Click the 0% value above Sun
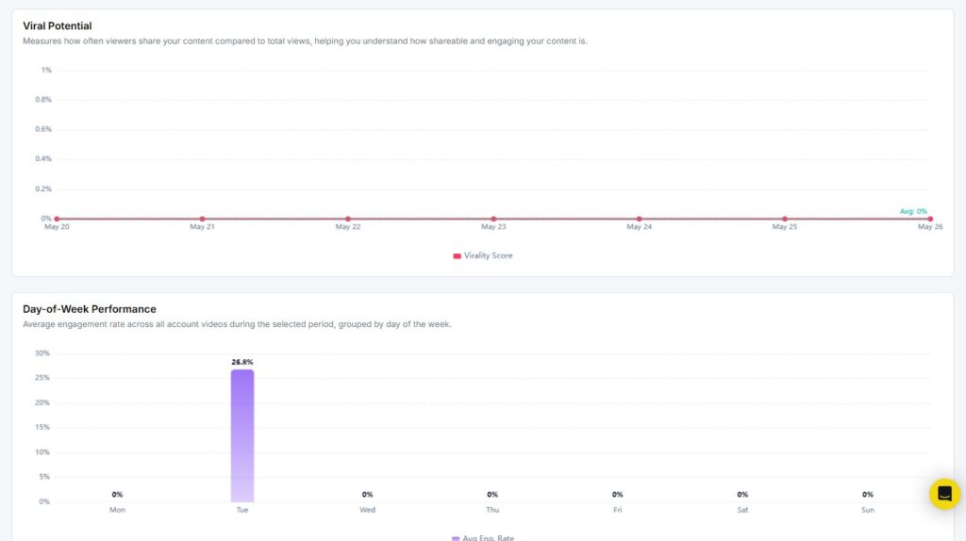The height and width of the screenshot is (541, 966). tap(868, 494)
